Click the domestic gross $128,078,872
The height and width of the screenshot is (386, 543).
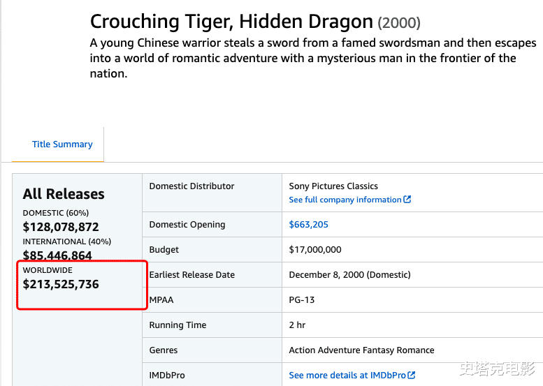click(61, 227)
